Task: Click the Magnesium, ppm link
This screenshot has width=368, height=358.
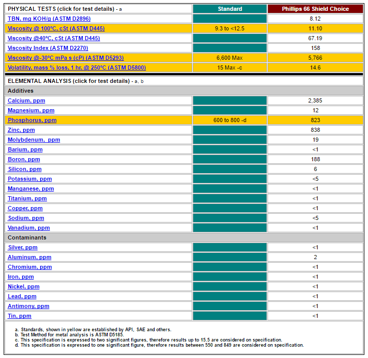Action: [31, 111]
